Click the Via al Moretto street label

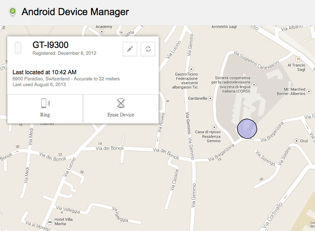(x=38, y=226)
